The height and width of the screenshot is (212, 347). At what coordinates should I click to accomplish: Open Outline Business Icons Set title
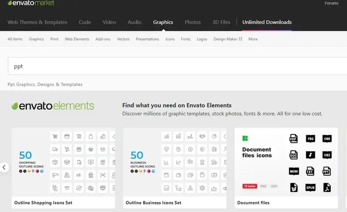[153, 202]
